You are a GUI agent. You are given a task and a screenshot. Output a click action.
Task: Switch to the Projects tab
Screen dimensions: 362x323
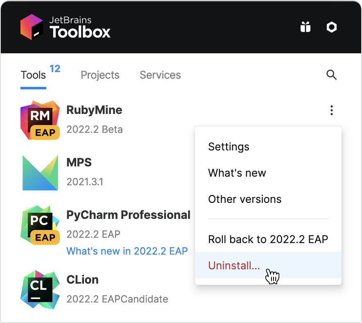click(100, 75)
